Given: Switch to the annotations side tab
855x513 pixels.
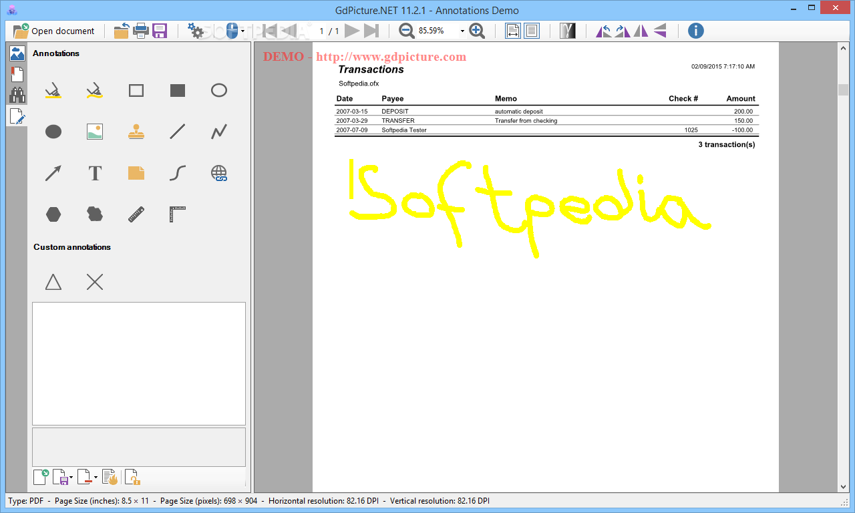Looking at the screenshot, I should (17, 116).
